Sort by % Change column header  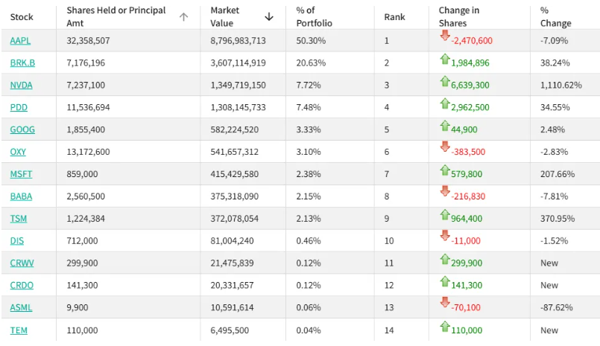pyautogui.click(x=555, y=17)
